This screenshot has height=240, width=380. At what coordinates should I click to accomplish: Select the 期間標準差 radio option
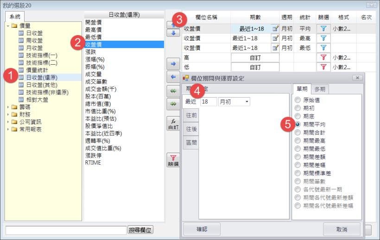pos(298,173)
